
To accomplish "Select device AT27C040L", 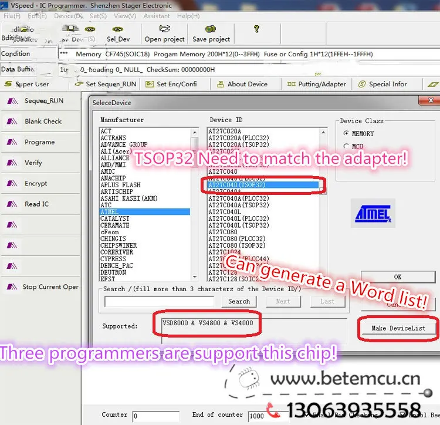I will pos(225,212).
